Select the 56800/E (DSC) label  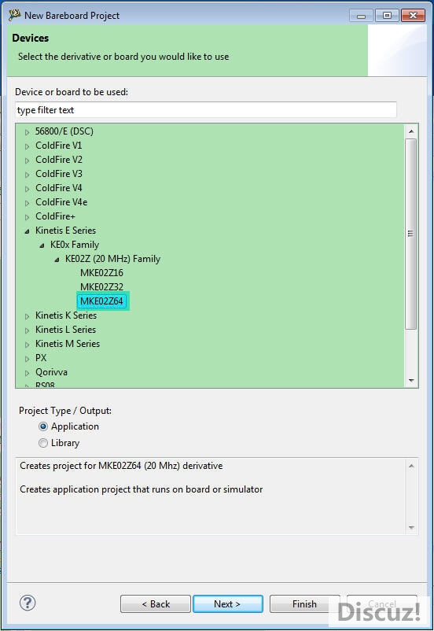[64, 131]
